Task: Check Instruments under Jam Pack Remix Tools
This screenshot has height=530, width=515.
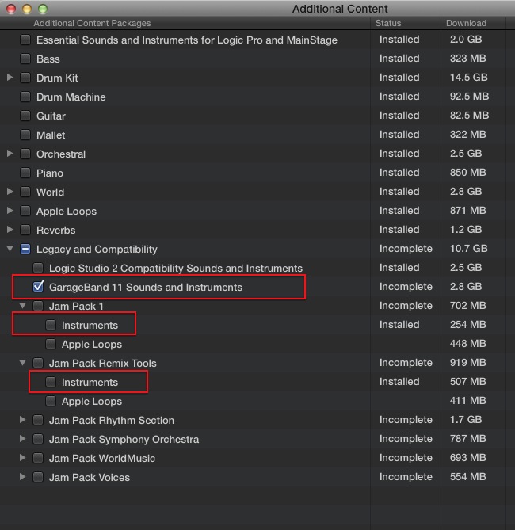Action: [51, 382]
